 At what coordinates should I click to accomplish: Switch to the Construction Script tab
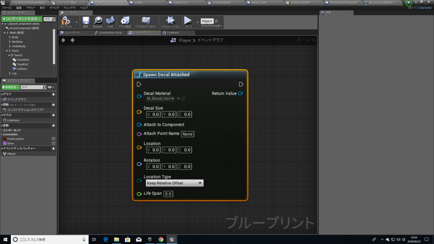point(110,33)
